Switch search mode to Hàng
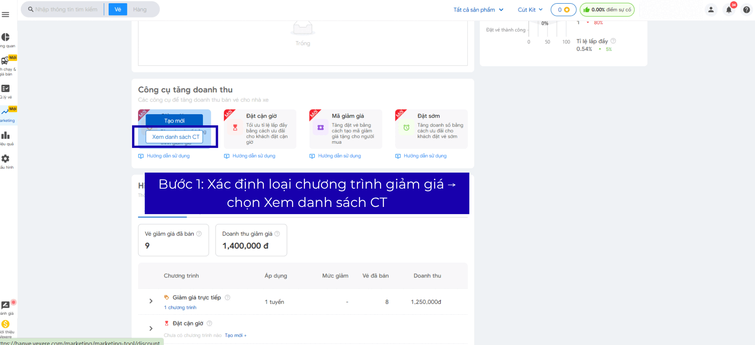755x345 pixels. pos(140,10)
